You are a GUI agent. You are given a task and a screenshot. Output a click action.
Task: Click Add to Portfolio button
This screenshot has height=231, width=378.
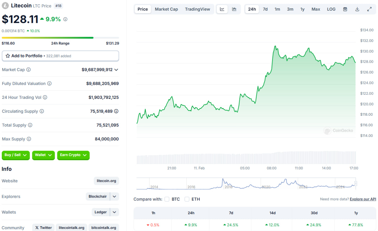pyautogui.click(x=60, y=56)
